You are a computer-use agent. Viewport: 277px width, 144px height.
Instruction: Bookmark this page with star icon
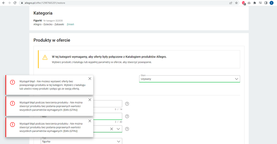236,3
